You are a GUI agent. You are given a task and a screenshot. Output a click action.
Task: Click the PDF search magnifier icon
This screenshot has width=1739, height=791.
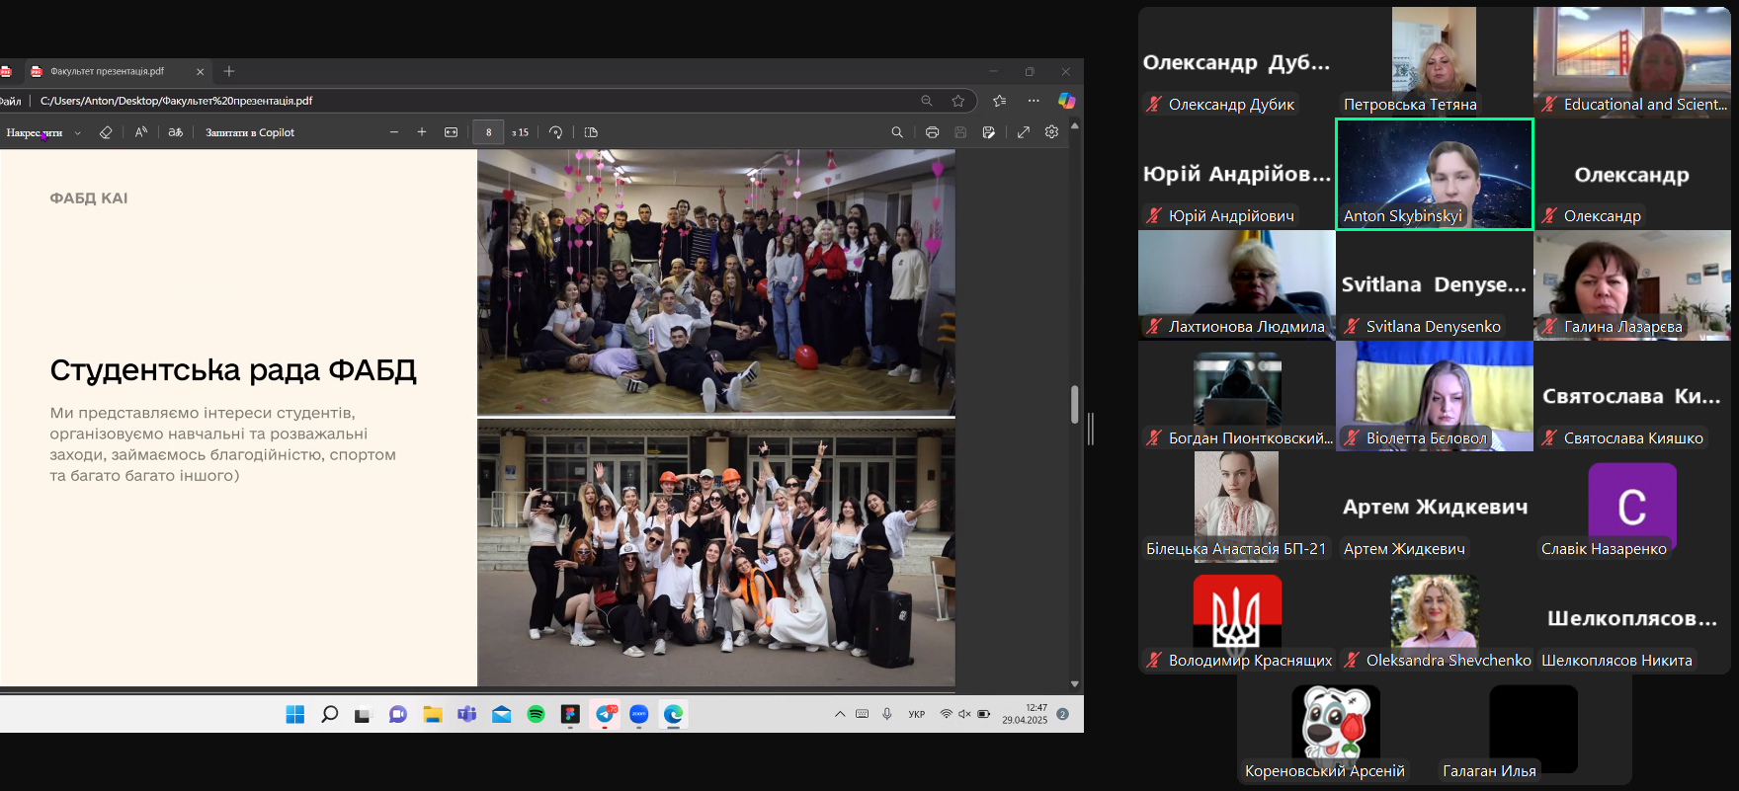(897, 132)
